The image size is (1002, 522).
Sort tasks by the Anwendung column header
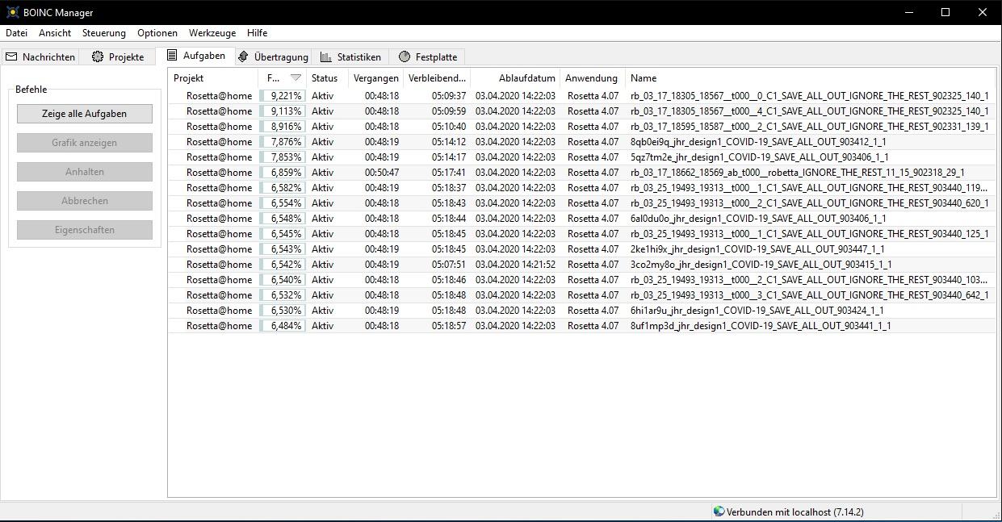coord(593,78)
